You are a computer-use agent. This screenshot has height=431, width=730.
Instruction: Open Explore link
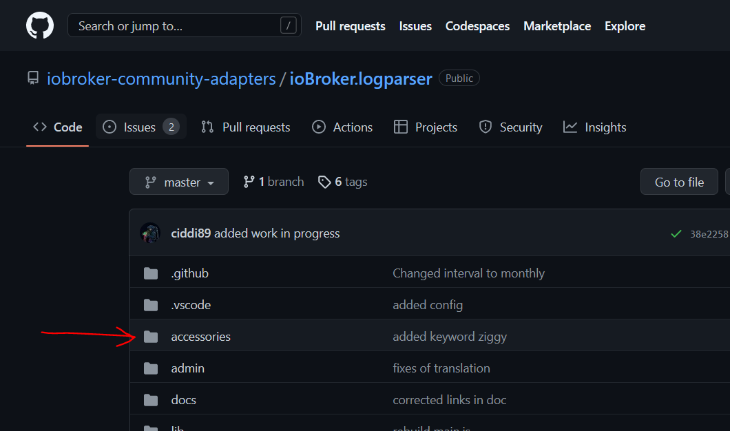point(625,26)
